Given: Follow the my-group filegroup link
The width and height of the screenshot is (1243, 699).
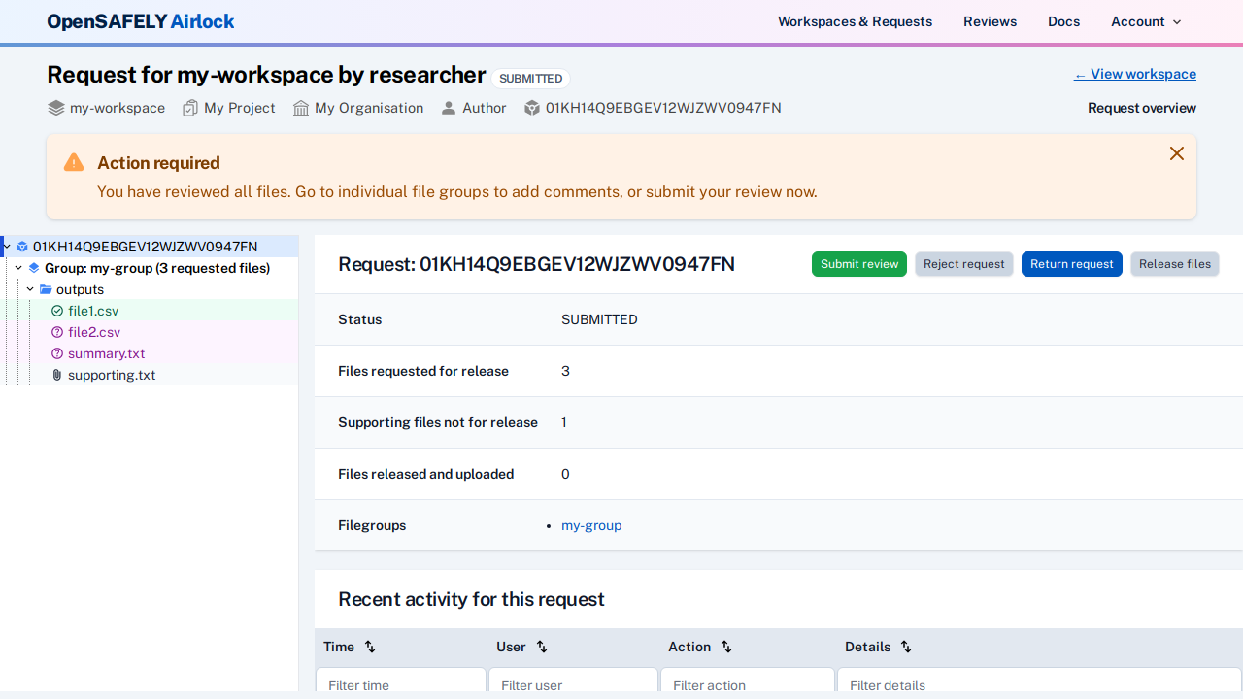Looking at the screenshot, I should pyautogui.click(x=591, y=525).
